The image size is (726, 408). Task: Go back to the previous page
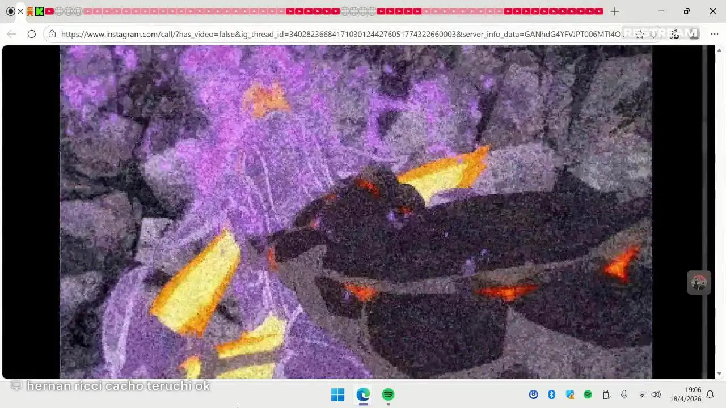11,34
